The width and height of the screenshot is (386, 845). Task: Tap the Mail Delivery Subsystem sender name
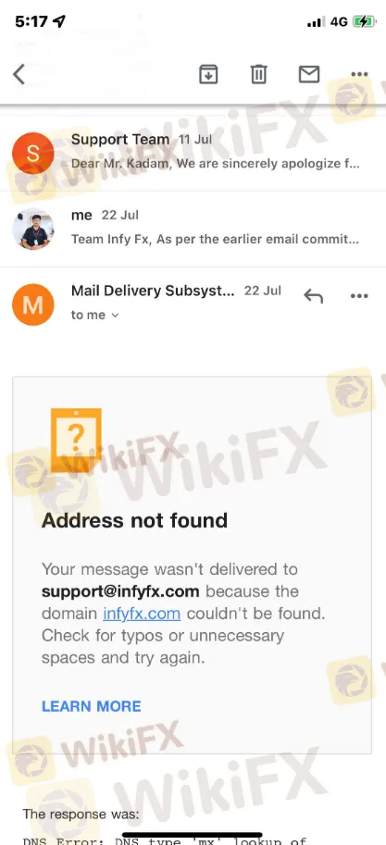153,291
